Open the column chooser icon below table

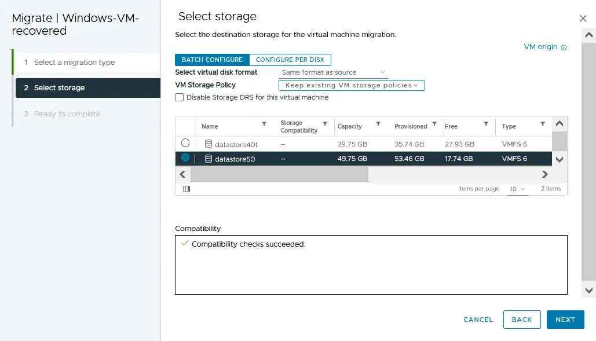tap(187, 189)
